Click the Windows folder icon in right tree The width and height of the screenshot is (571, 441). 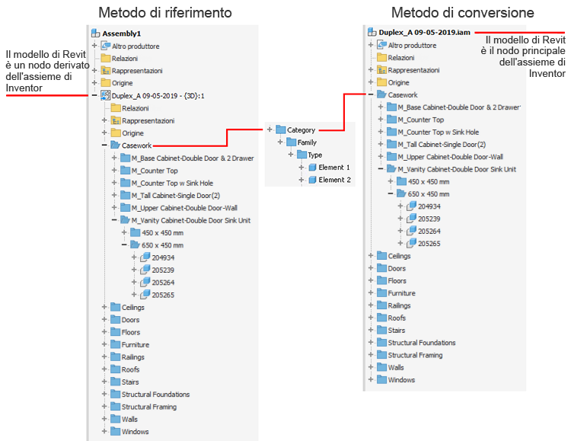381,380
